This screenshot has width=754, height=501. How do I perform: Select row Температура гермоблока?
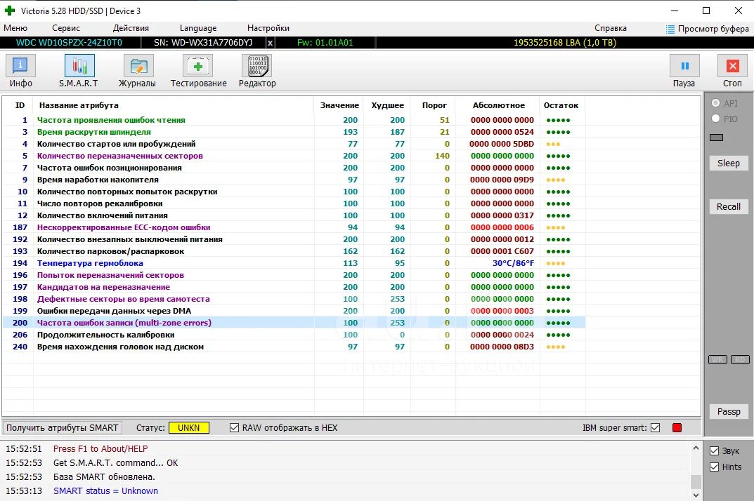coord(294,263)
